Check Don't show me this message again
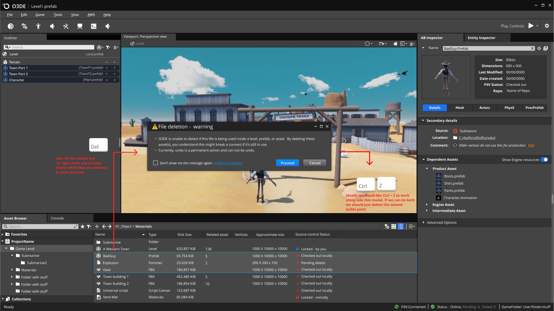554x311 pixels. pos(155,163)
